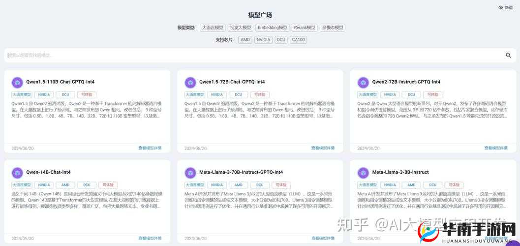Click the 模型广场 page heading
520x246 pixels.
(260, 15)
